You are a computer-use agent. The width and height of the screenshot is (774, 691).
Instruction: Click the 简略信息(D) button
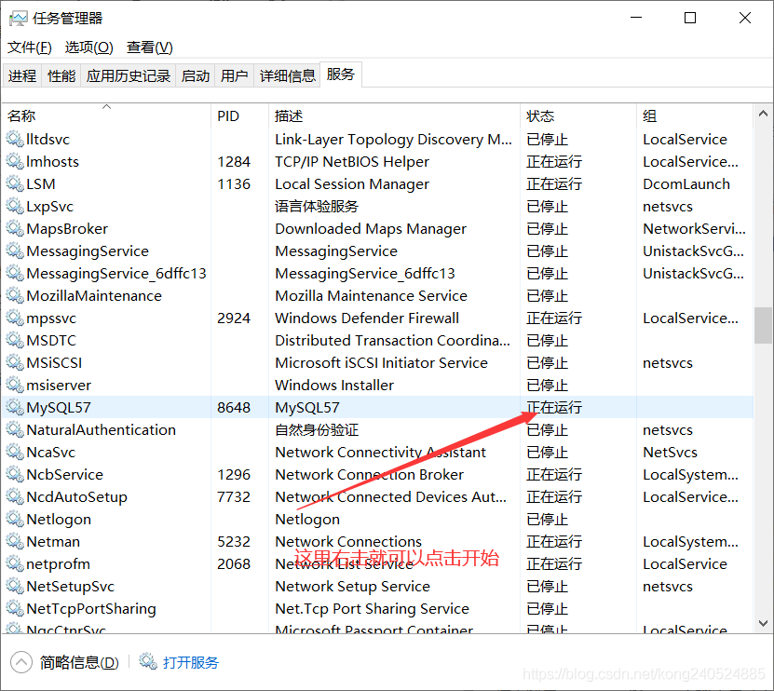click(79, 662)
